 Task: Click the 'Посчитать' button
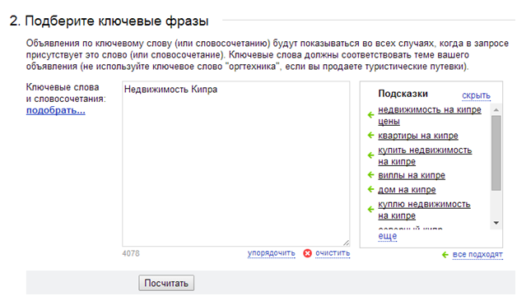pyautogui.click(x=166, y=283)
